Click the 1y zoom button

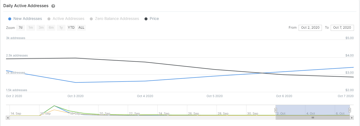pos(61,28)
